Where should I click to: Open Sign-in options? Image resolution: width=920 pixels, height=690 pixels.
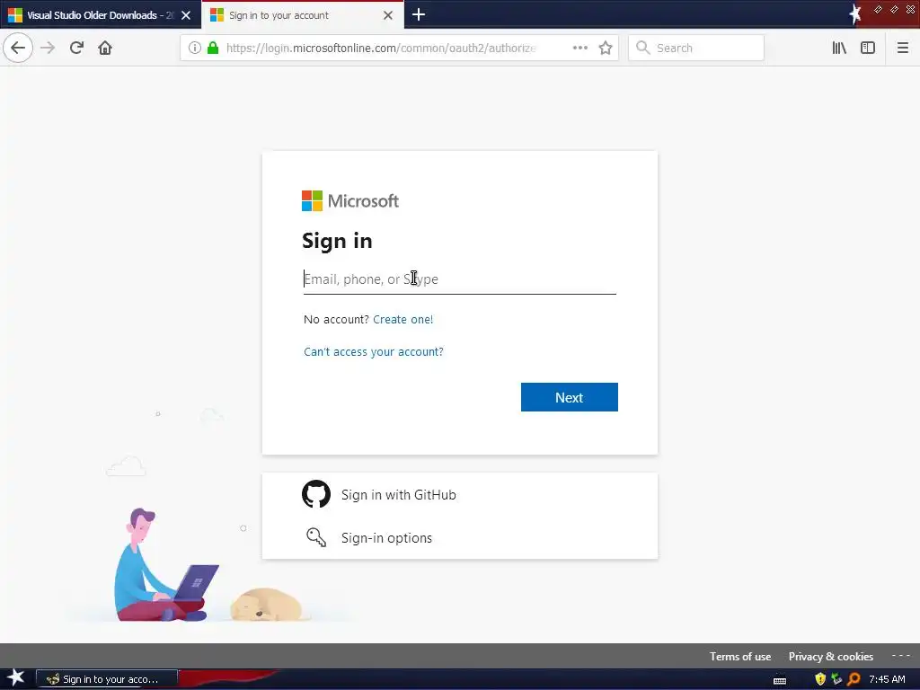459,537
